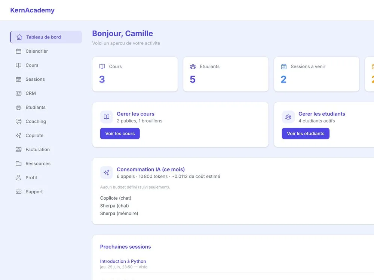
Task: Click the Voir les cours button
Action: click(120, 134)
